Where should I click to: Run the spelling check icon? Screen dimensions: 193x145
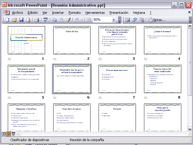click(46, 20)
